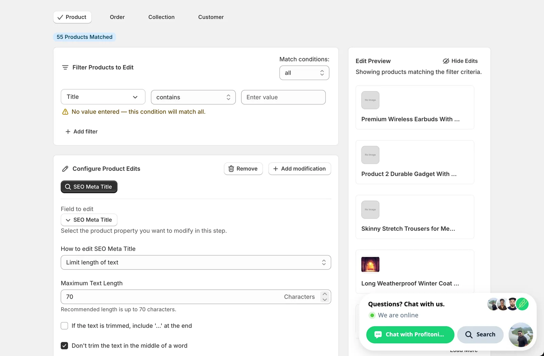544x356 pixels.
Task: Click the trash can icon in Remove
Action: coord(231,169)
